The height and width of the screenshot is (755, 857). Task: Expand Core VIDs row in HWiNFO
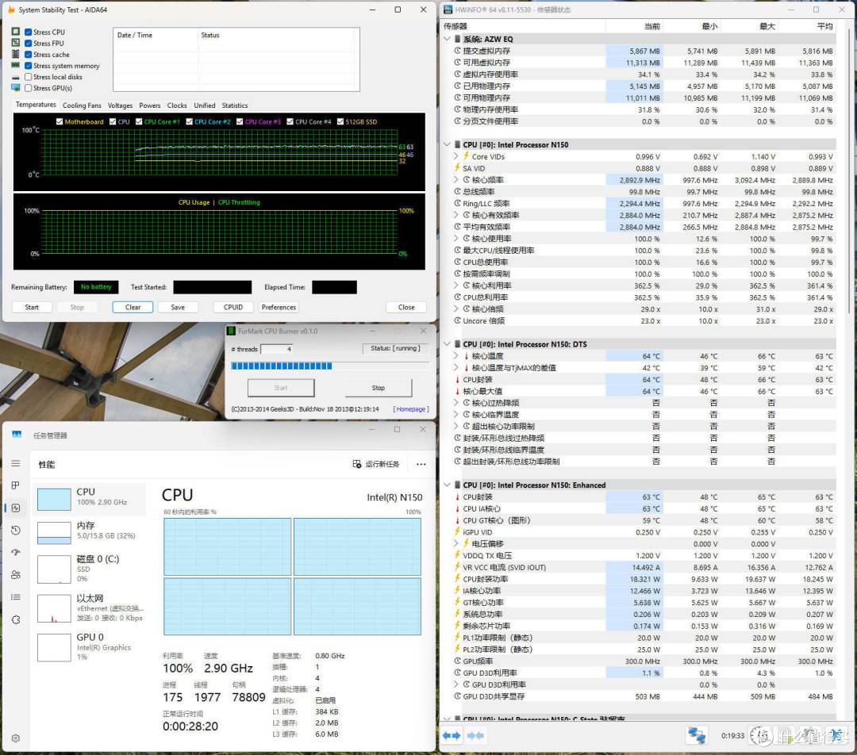[456, 157]
